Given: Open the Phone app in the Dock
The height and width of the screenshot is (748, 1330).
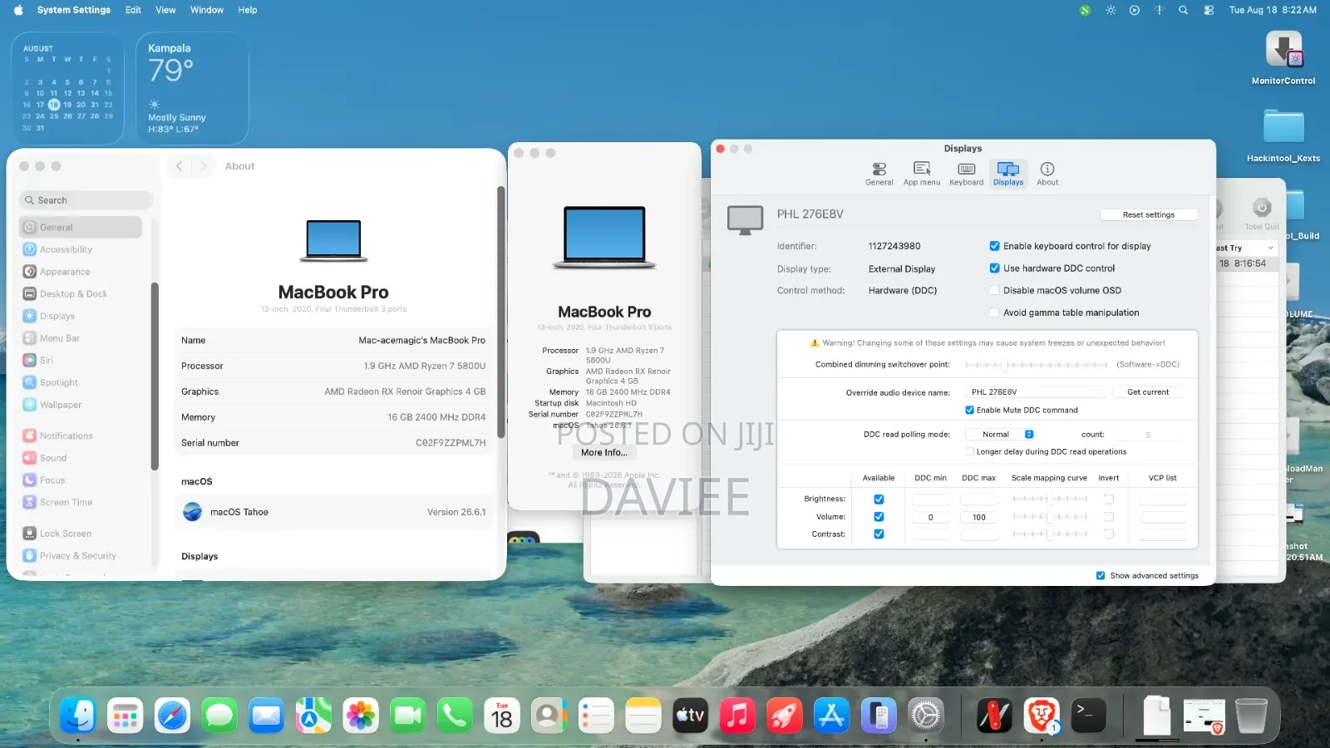Looking at the screenshot, I should point(455,716).
